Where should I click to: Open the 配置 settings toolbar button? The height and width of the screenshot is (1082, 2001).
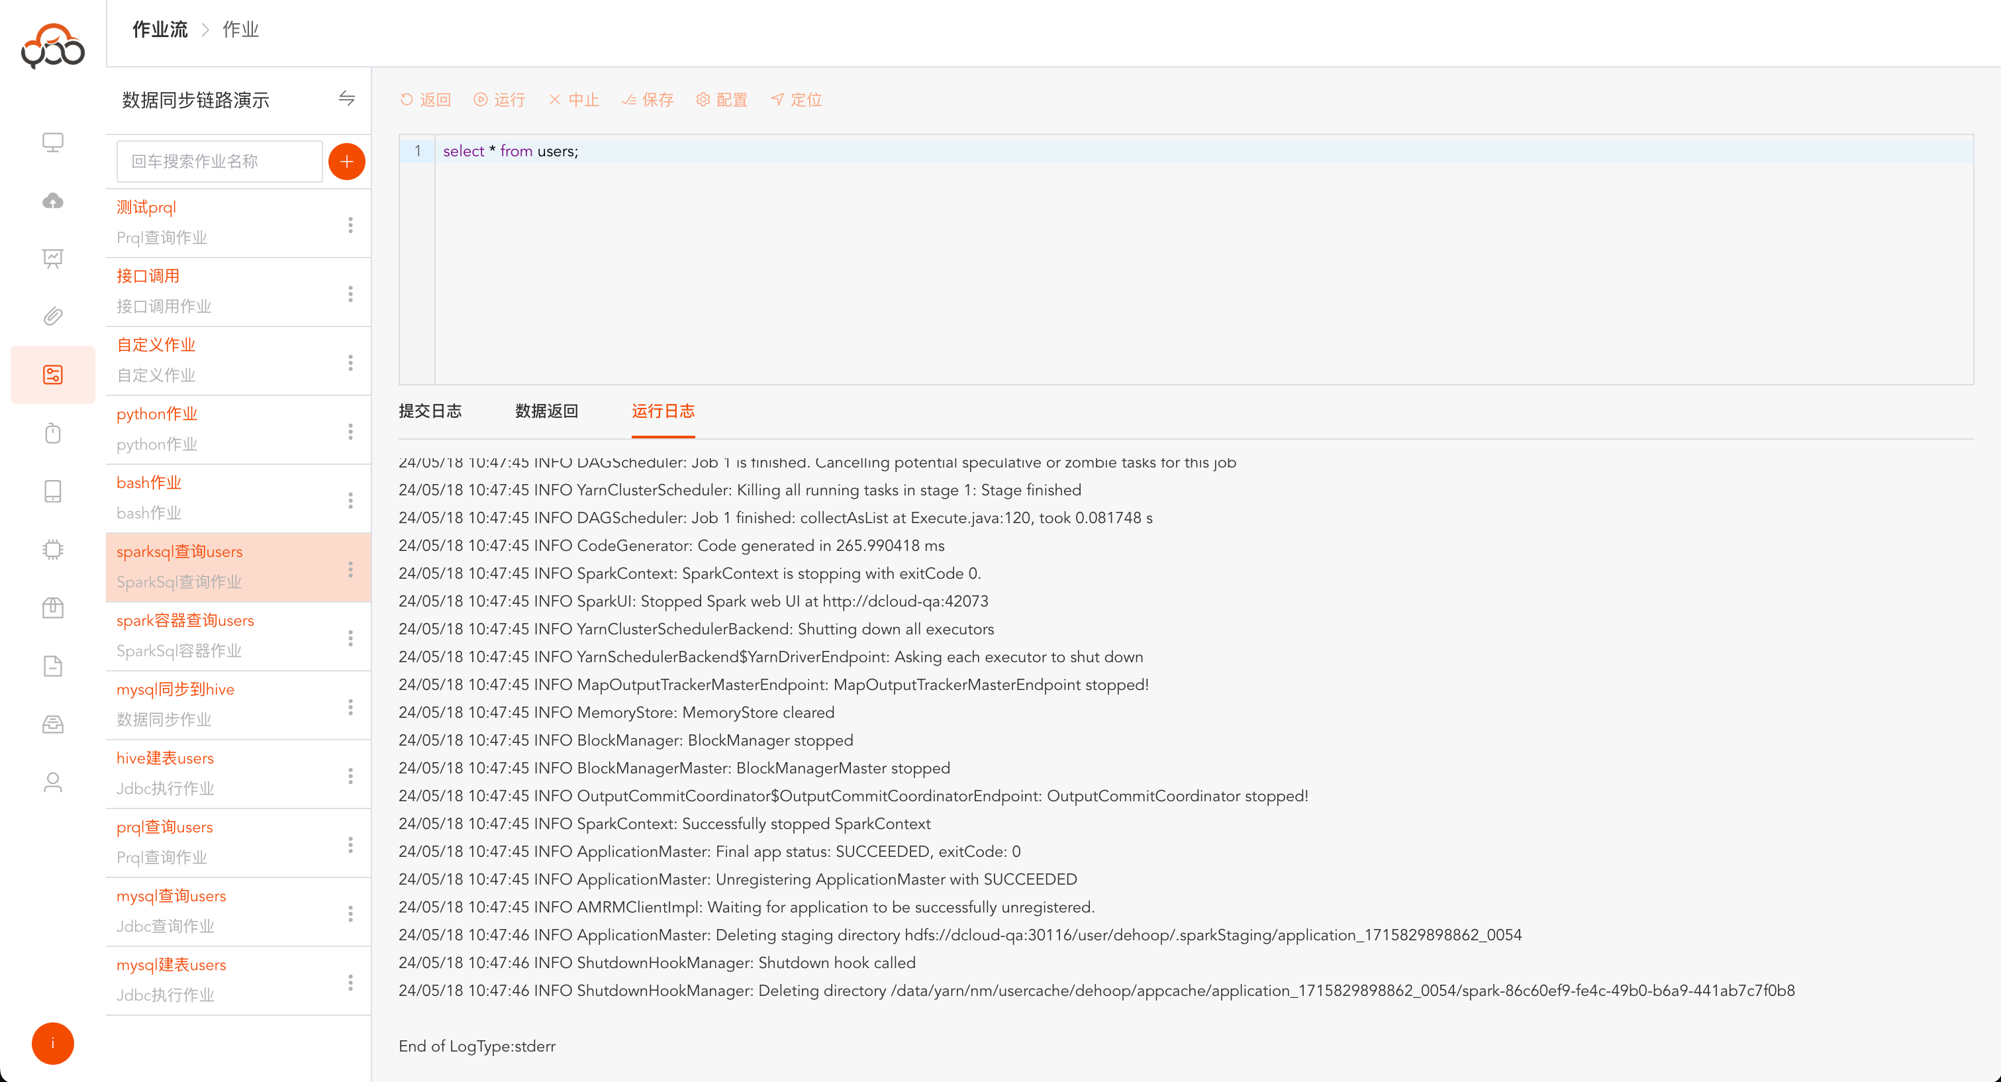click(x=722, y=99)
